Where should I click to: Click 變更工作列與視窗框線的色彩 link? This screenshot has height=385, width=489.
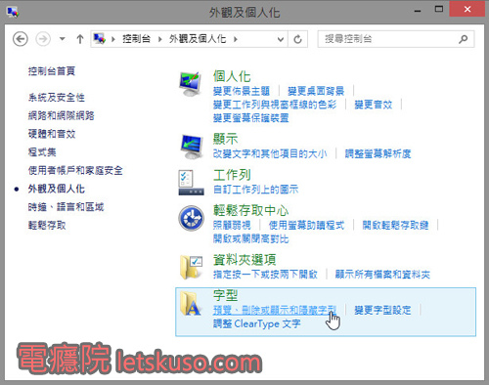pyautogui.click(x=275, y=105)
